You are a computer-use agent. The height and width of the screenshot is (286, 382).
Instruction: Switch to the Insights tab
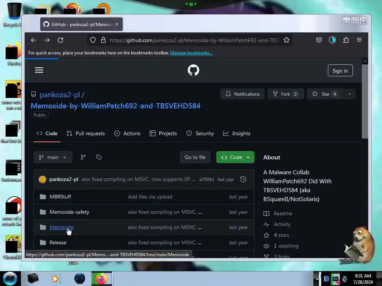[237, 134]
